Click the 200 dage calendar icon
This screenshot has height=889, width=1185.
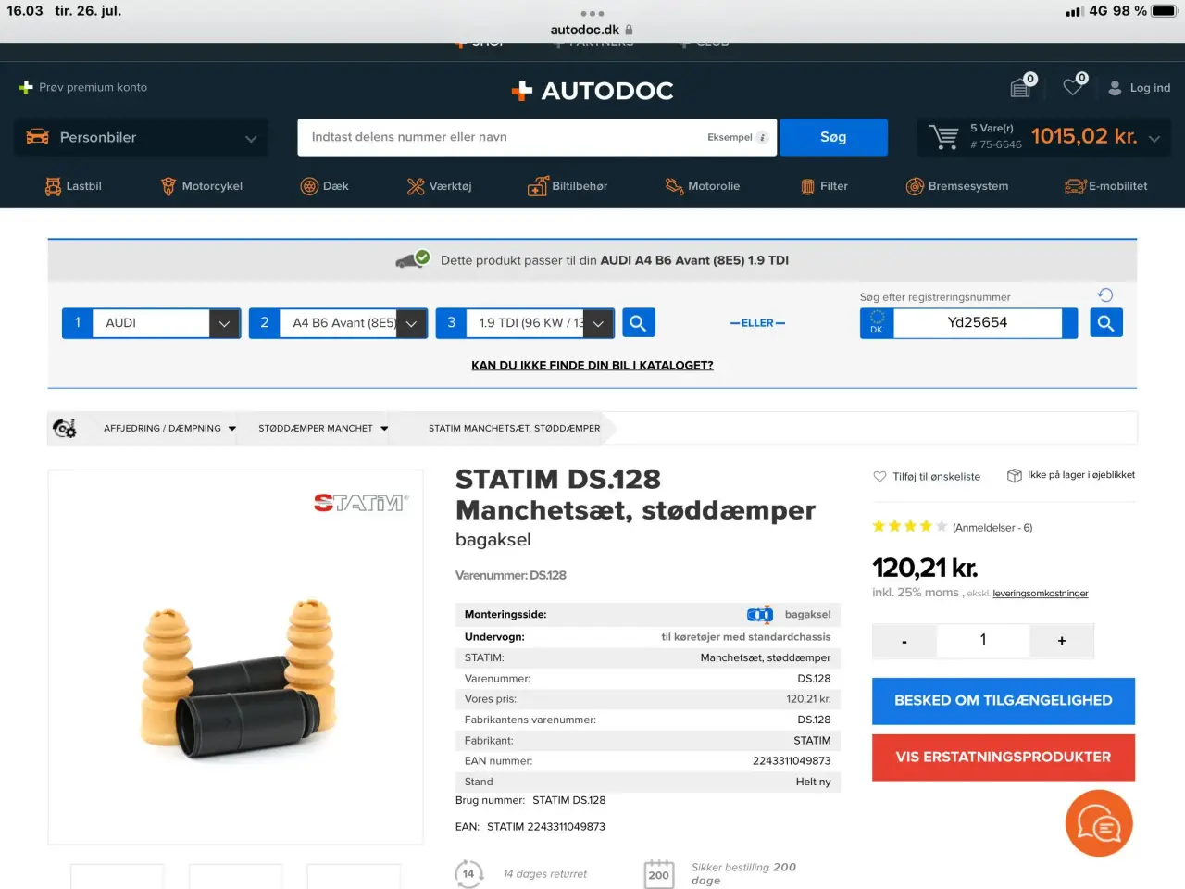(x=658, y=874)
